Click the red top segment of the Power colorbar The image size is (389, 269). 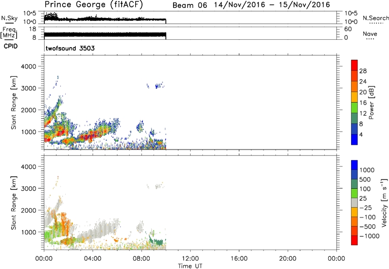pos(354,65)
